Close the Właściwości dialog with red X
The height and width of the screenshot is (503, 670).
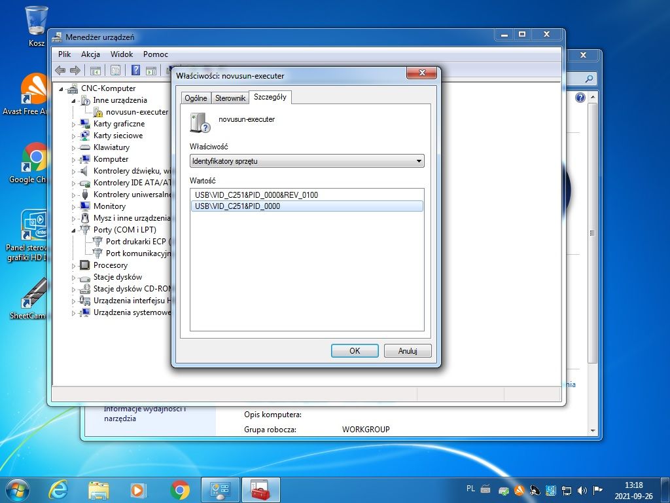pyautogui.click(x=422, y=73)
